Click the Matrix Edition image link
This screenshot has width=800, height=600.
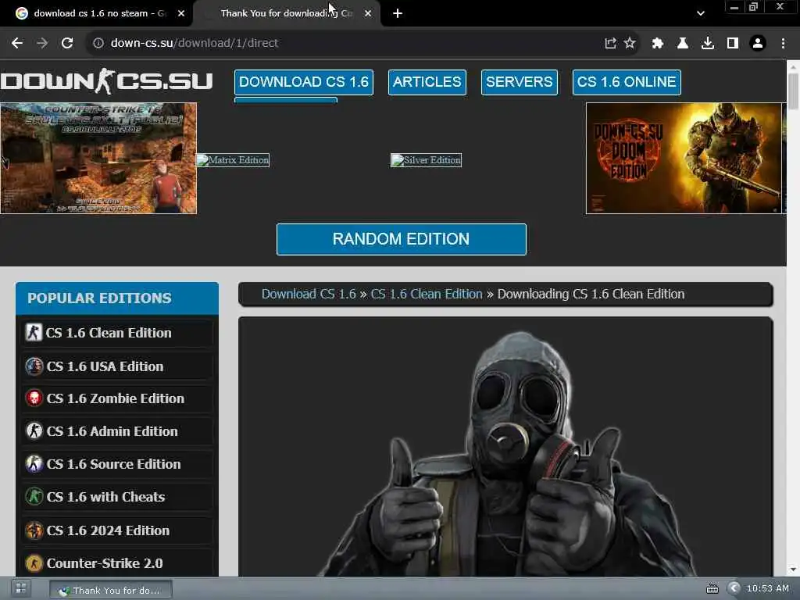[x=233, y=160]
